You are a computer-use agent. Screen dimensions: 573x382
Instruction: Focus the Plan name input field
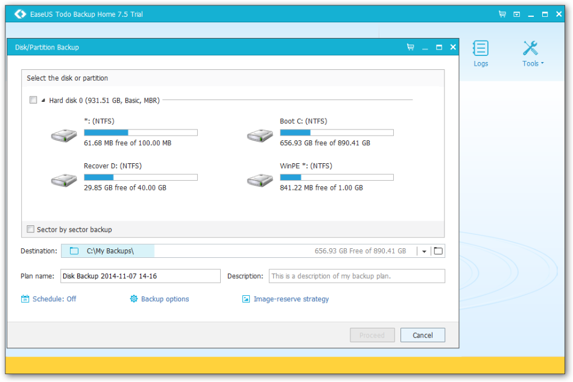click(141, 276)
